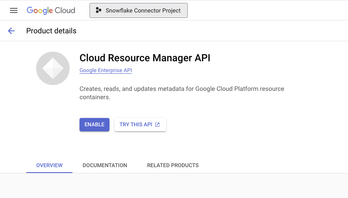The height and width of the screenshot is (198, 348).
Task: Switch to the Documentation tab
Action: coord(105,165)
